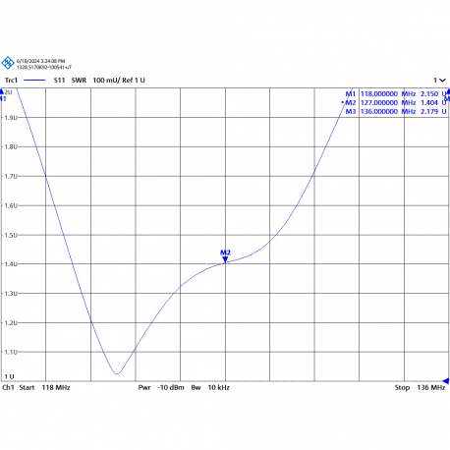The width and height of the screenshot is (450, 450).
Task: Click the Start 118 MHz frequency field
Action: click(44, 387)
